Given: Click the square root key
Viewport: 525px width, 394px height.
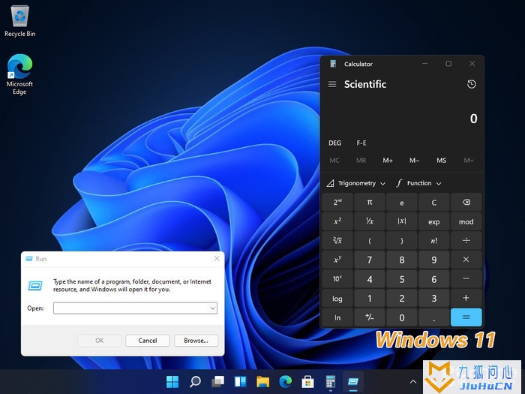Looking at the screenshot, I should (337, 240).
